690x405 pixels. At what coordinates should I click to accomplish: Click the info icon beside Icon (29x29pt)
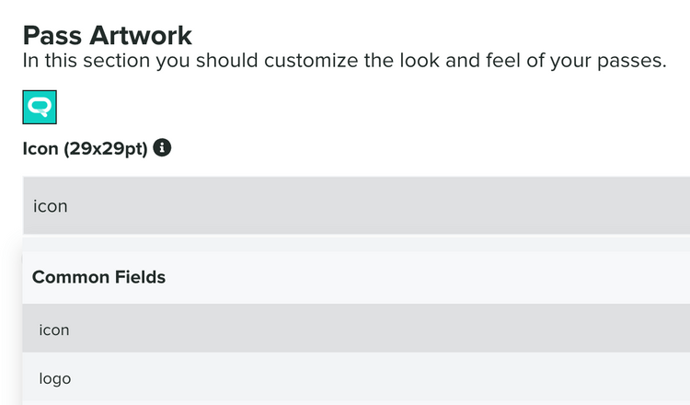coord(162,147)
